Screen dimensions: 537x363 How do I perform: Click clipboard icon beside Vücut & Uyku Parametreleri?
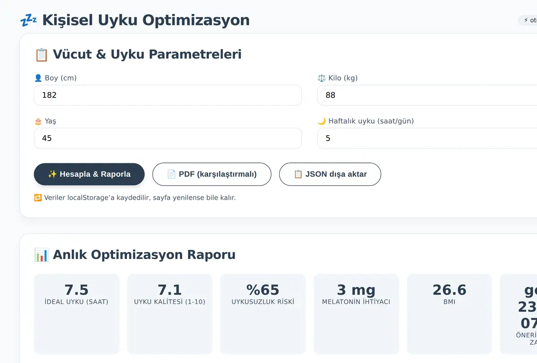pos(41,55)
